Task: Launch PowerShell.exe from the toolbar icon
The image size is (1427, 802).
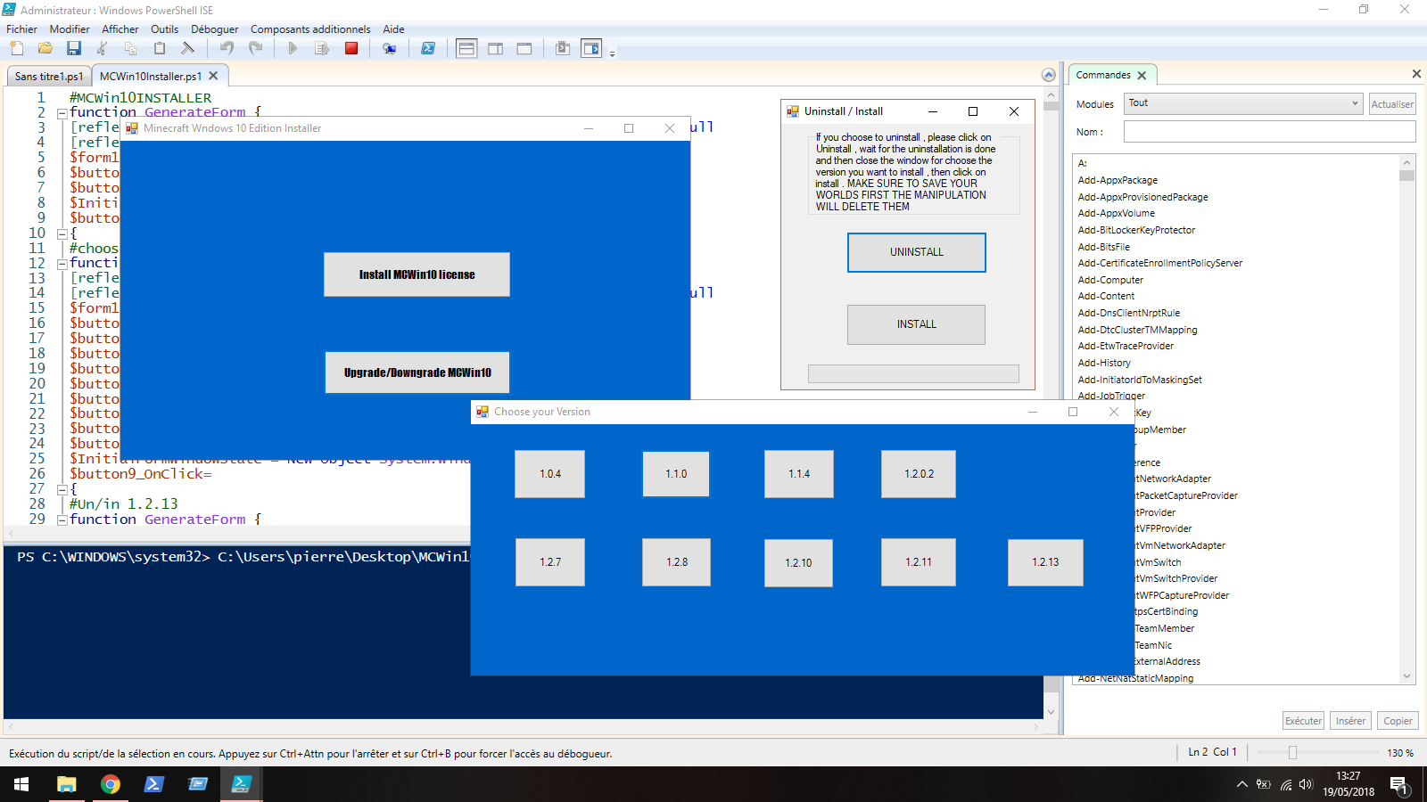Action: coord(428,49)
